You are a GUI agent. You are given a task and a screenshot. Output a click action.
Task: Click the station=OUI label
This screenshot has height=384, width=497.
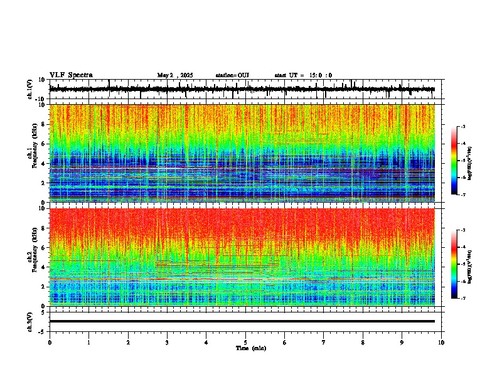[232, 75]
